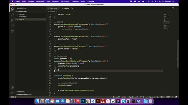This screenshot has width=188, height=105.
Task: Click the feedback icon in status bar
Action: pos(172,97)
